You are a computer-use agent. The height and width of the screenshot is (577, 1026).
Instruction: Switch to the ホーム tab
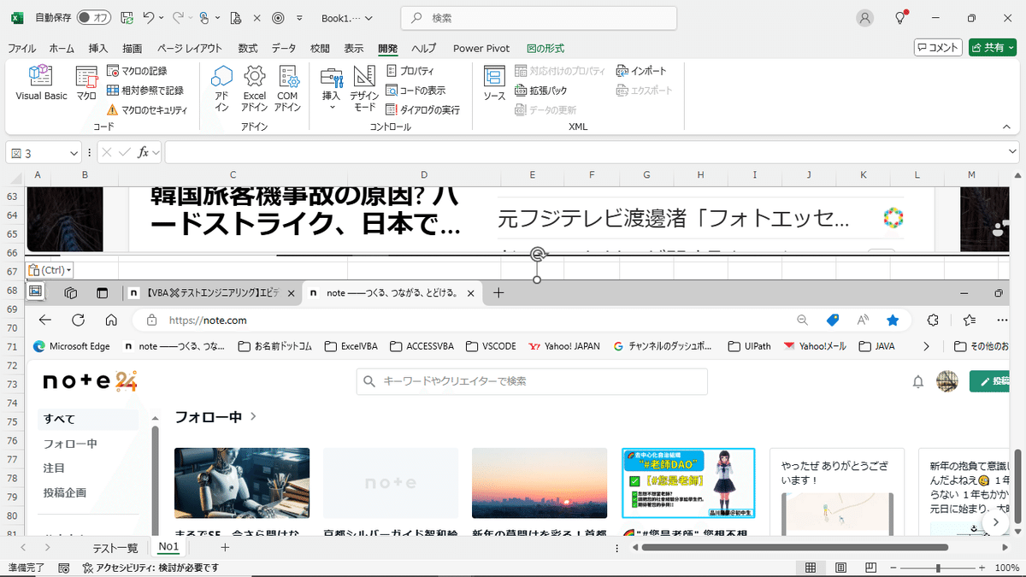point(62,48)
